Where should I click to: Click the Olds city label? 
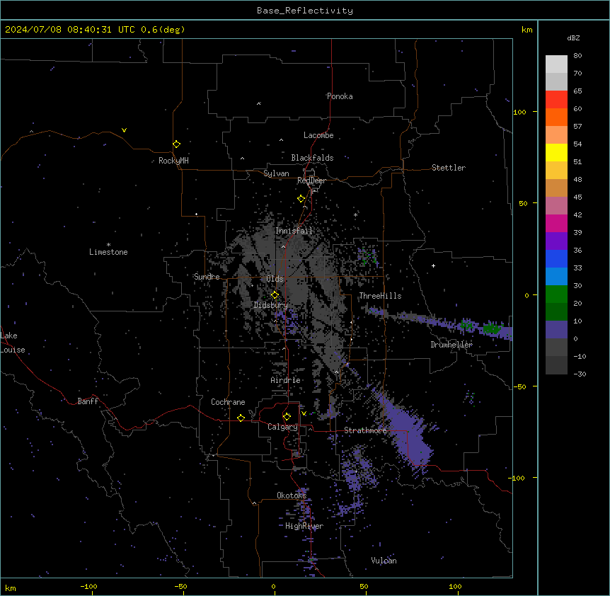coord(275,279)
